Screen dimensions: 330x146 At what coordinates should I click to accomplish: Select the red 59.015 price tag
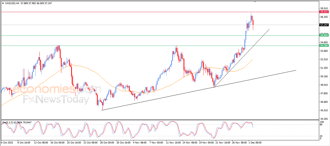(324, 12)
